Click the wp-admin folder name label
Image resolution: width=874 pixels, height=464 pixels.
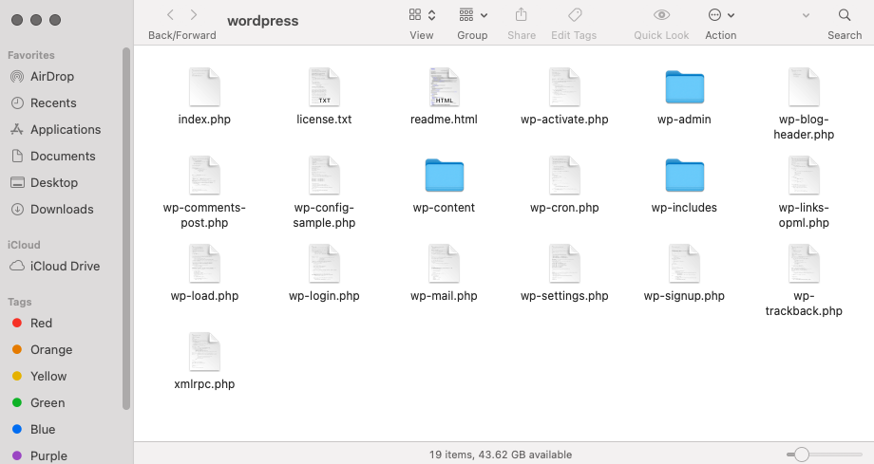coord(684,120)
